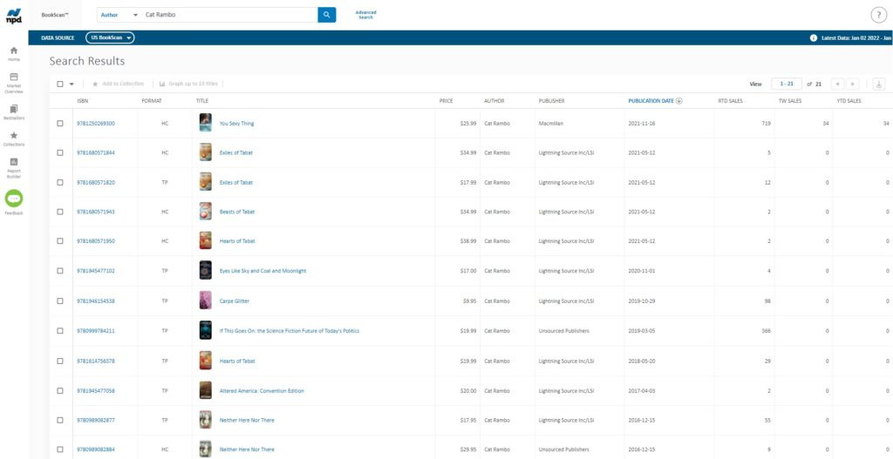Screen dimensions: 893x459
Task: Click Carpe Glitter cover thumbnail
Action: [x=206, y=300]
